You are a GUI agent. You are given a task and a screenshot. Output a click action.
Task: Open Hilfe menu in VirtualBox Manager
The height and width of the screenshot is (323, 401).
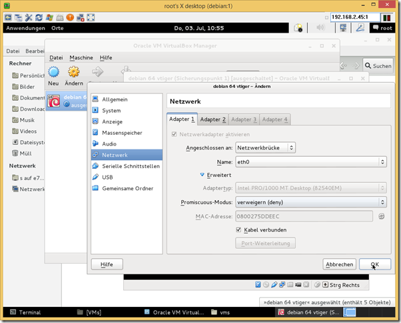click(106, 57)
